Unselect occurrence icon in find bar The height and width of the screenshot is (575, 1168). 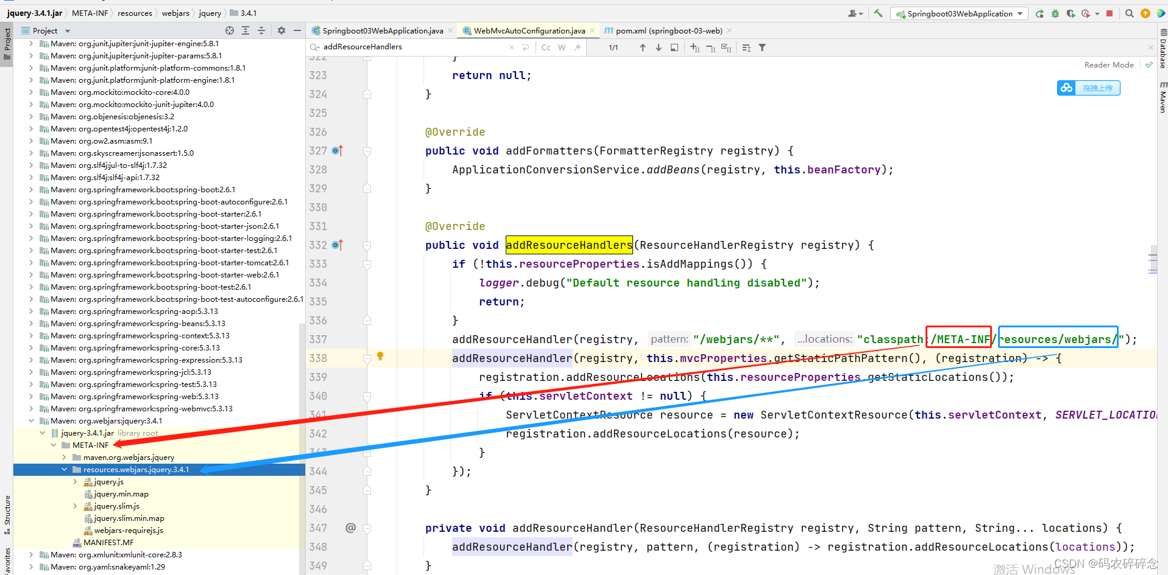[x=710, y=47]
